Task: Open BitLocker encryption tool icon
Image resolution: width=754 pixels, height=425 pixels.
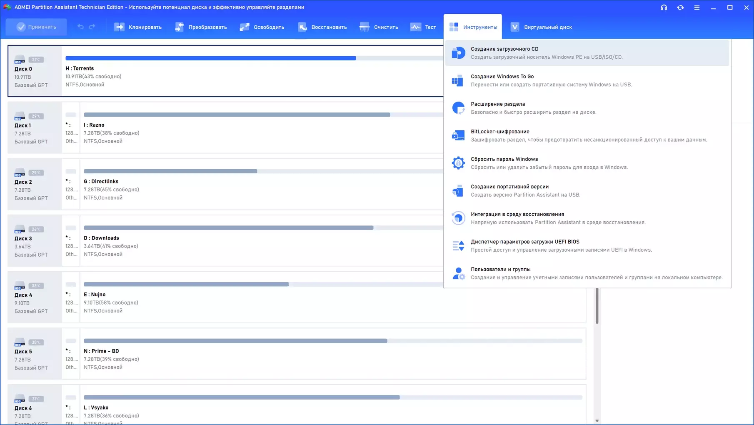Action: point(458,135)
